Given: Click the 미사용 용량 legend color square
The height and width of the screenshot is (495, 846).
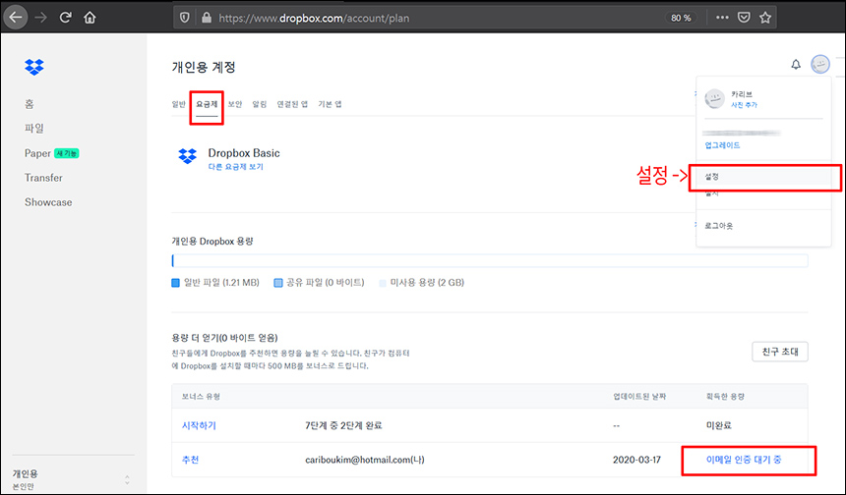Looking at the screenshot, I should click(383, 283).
